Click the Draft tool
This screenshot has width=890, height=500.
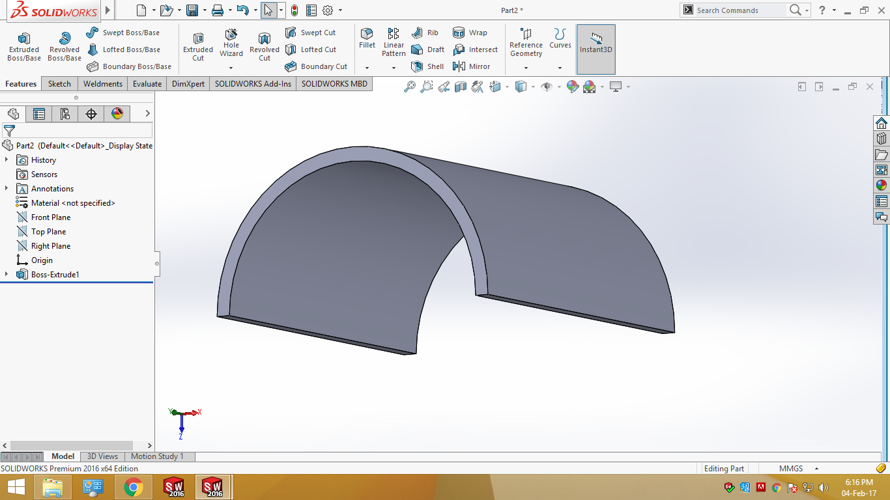coord(427,49)
